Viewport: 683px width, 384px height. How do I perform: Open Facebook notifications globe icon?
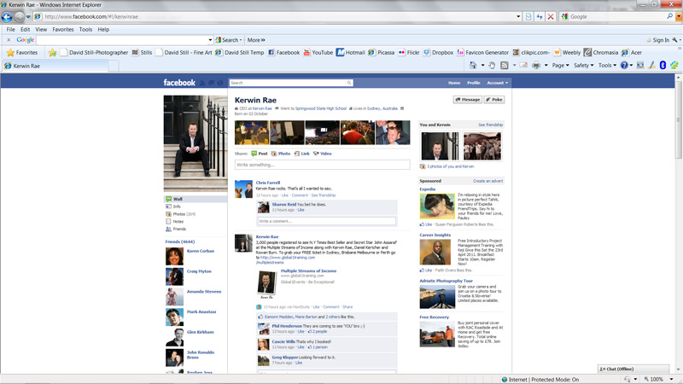coord(220,83)
